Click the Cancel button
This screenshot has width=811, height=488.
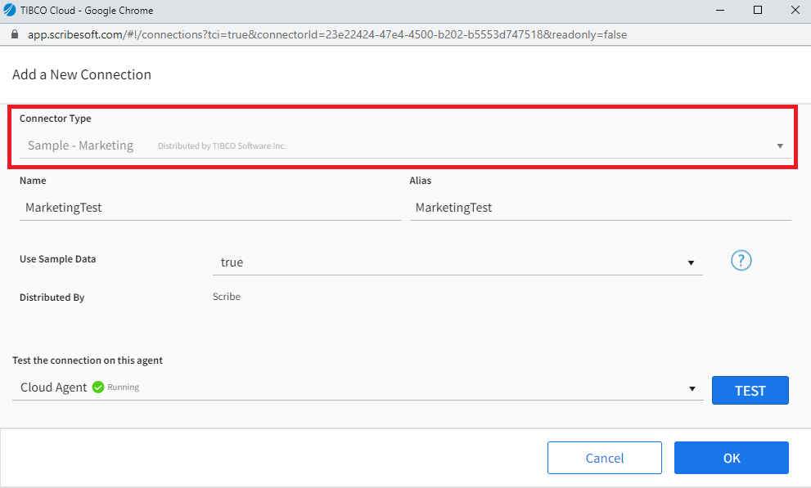(605, 458)
